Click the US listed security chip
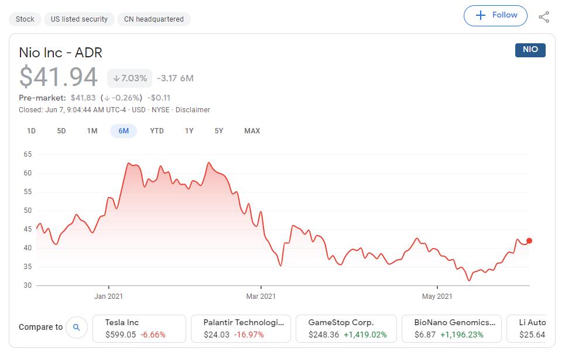The height and width of the screenshot is (355, 565). coord(79,19)
